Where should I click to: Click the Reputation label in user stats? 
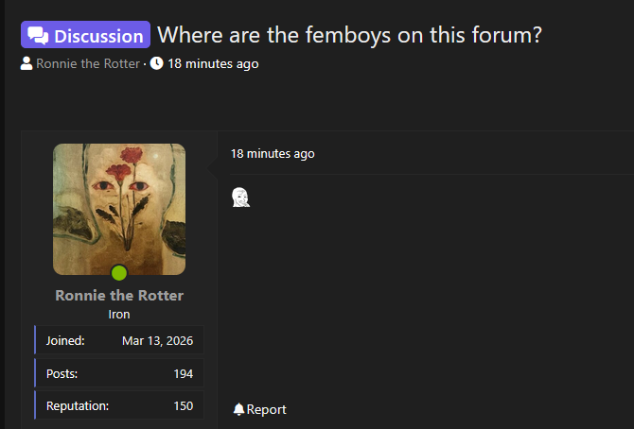click(78, 406)
